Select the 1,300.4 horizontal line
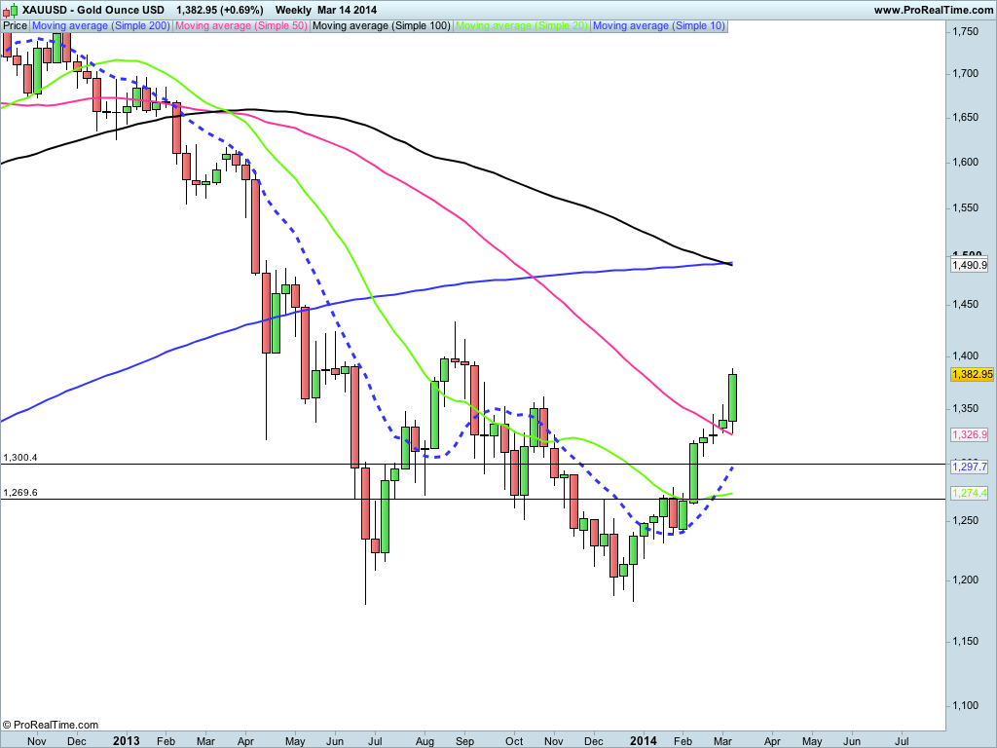This screenshot has height=748, width=997. (x=472, y=465)
